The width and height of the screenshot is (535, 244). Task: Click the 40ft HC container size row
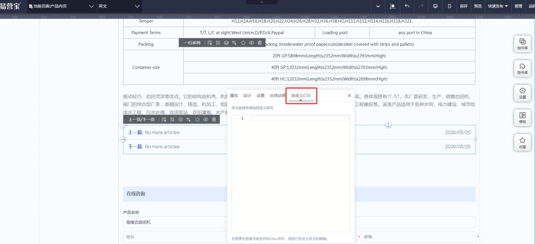coord(329,79)
